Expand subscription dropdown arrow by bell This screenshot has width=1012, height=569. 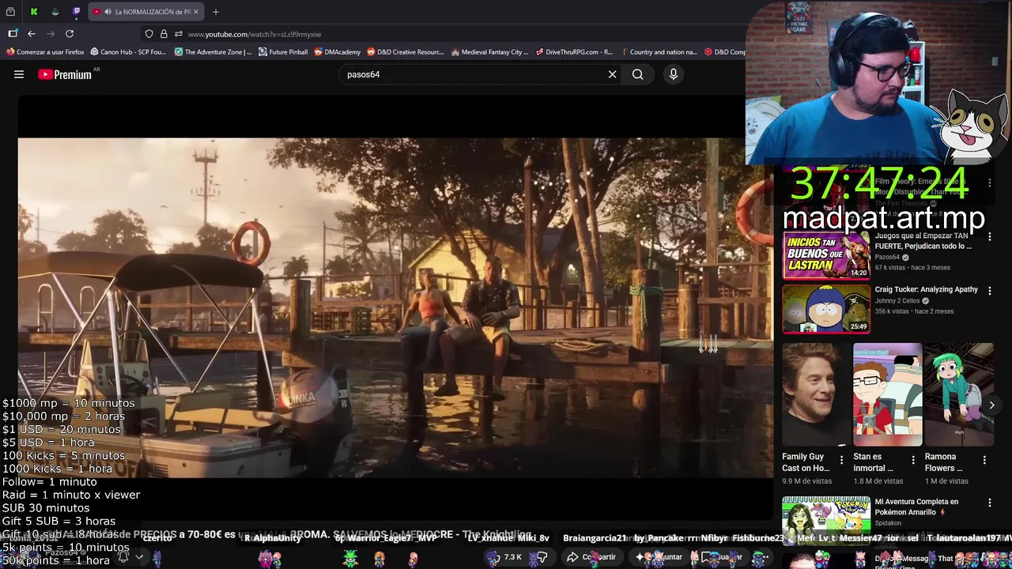pyautogui.click(x=139, y=557)
